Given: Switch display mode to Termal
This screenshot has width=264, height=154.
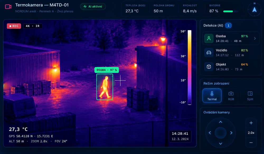Looking at the screenshot, I should pyautogui.click(x=212, y=96).
